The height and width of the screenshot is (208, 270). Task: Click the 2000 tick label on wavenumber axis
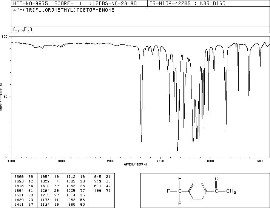(111, 161)
